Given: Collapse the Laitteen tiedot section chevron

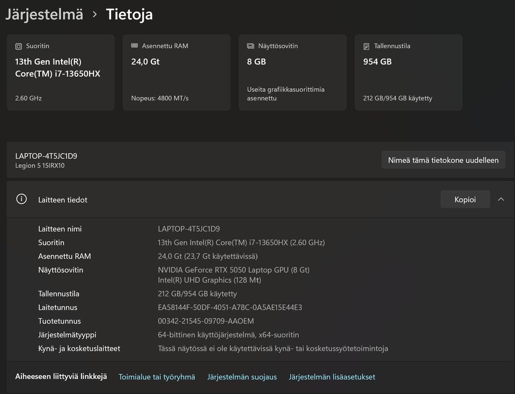Looking at the screenshot, I should point(501,199).
